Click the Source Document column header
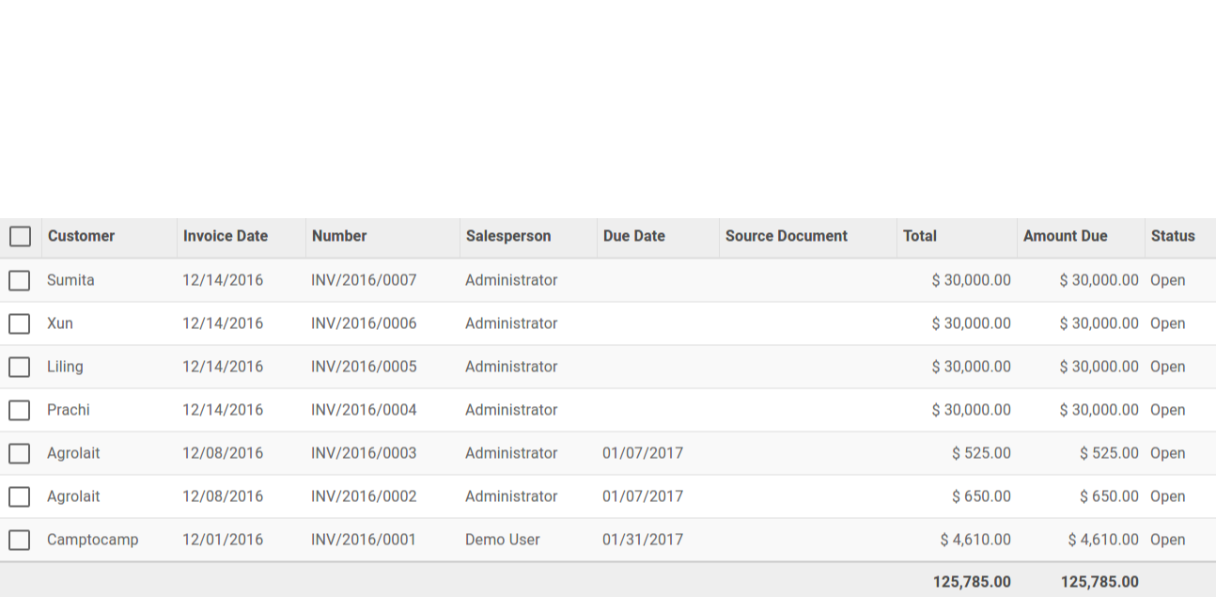The height and width of the screenshot is (597, 1216). coord(787,236)
